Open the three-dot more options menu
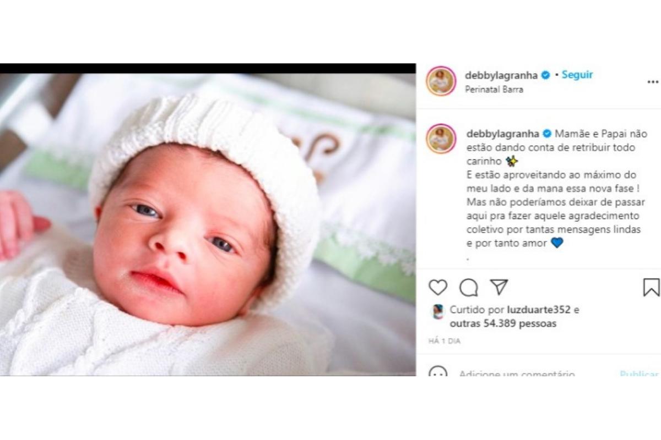This screenshot has height=440, width=661. (653, 82)
